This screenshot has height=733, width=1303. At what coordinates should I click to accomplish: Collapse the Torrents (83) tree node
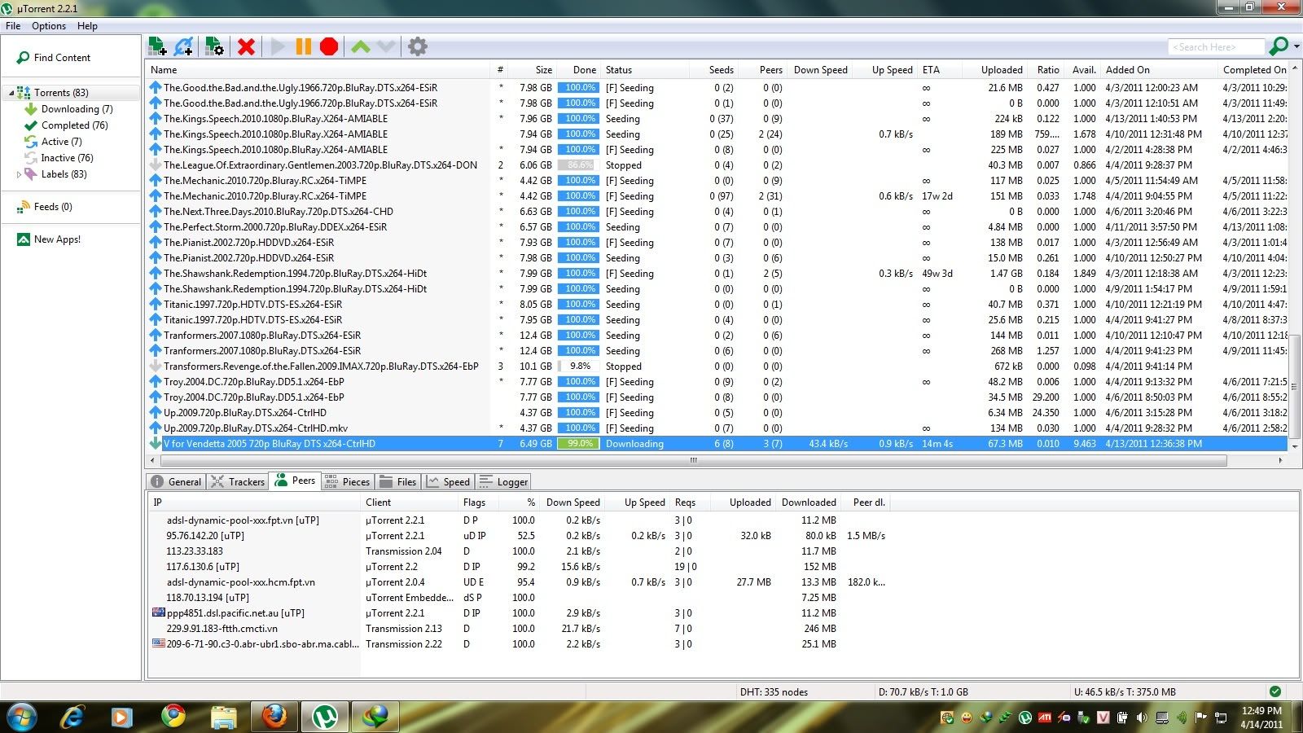pos(11,93)
